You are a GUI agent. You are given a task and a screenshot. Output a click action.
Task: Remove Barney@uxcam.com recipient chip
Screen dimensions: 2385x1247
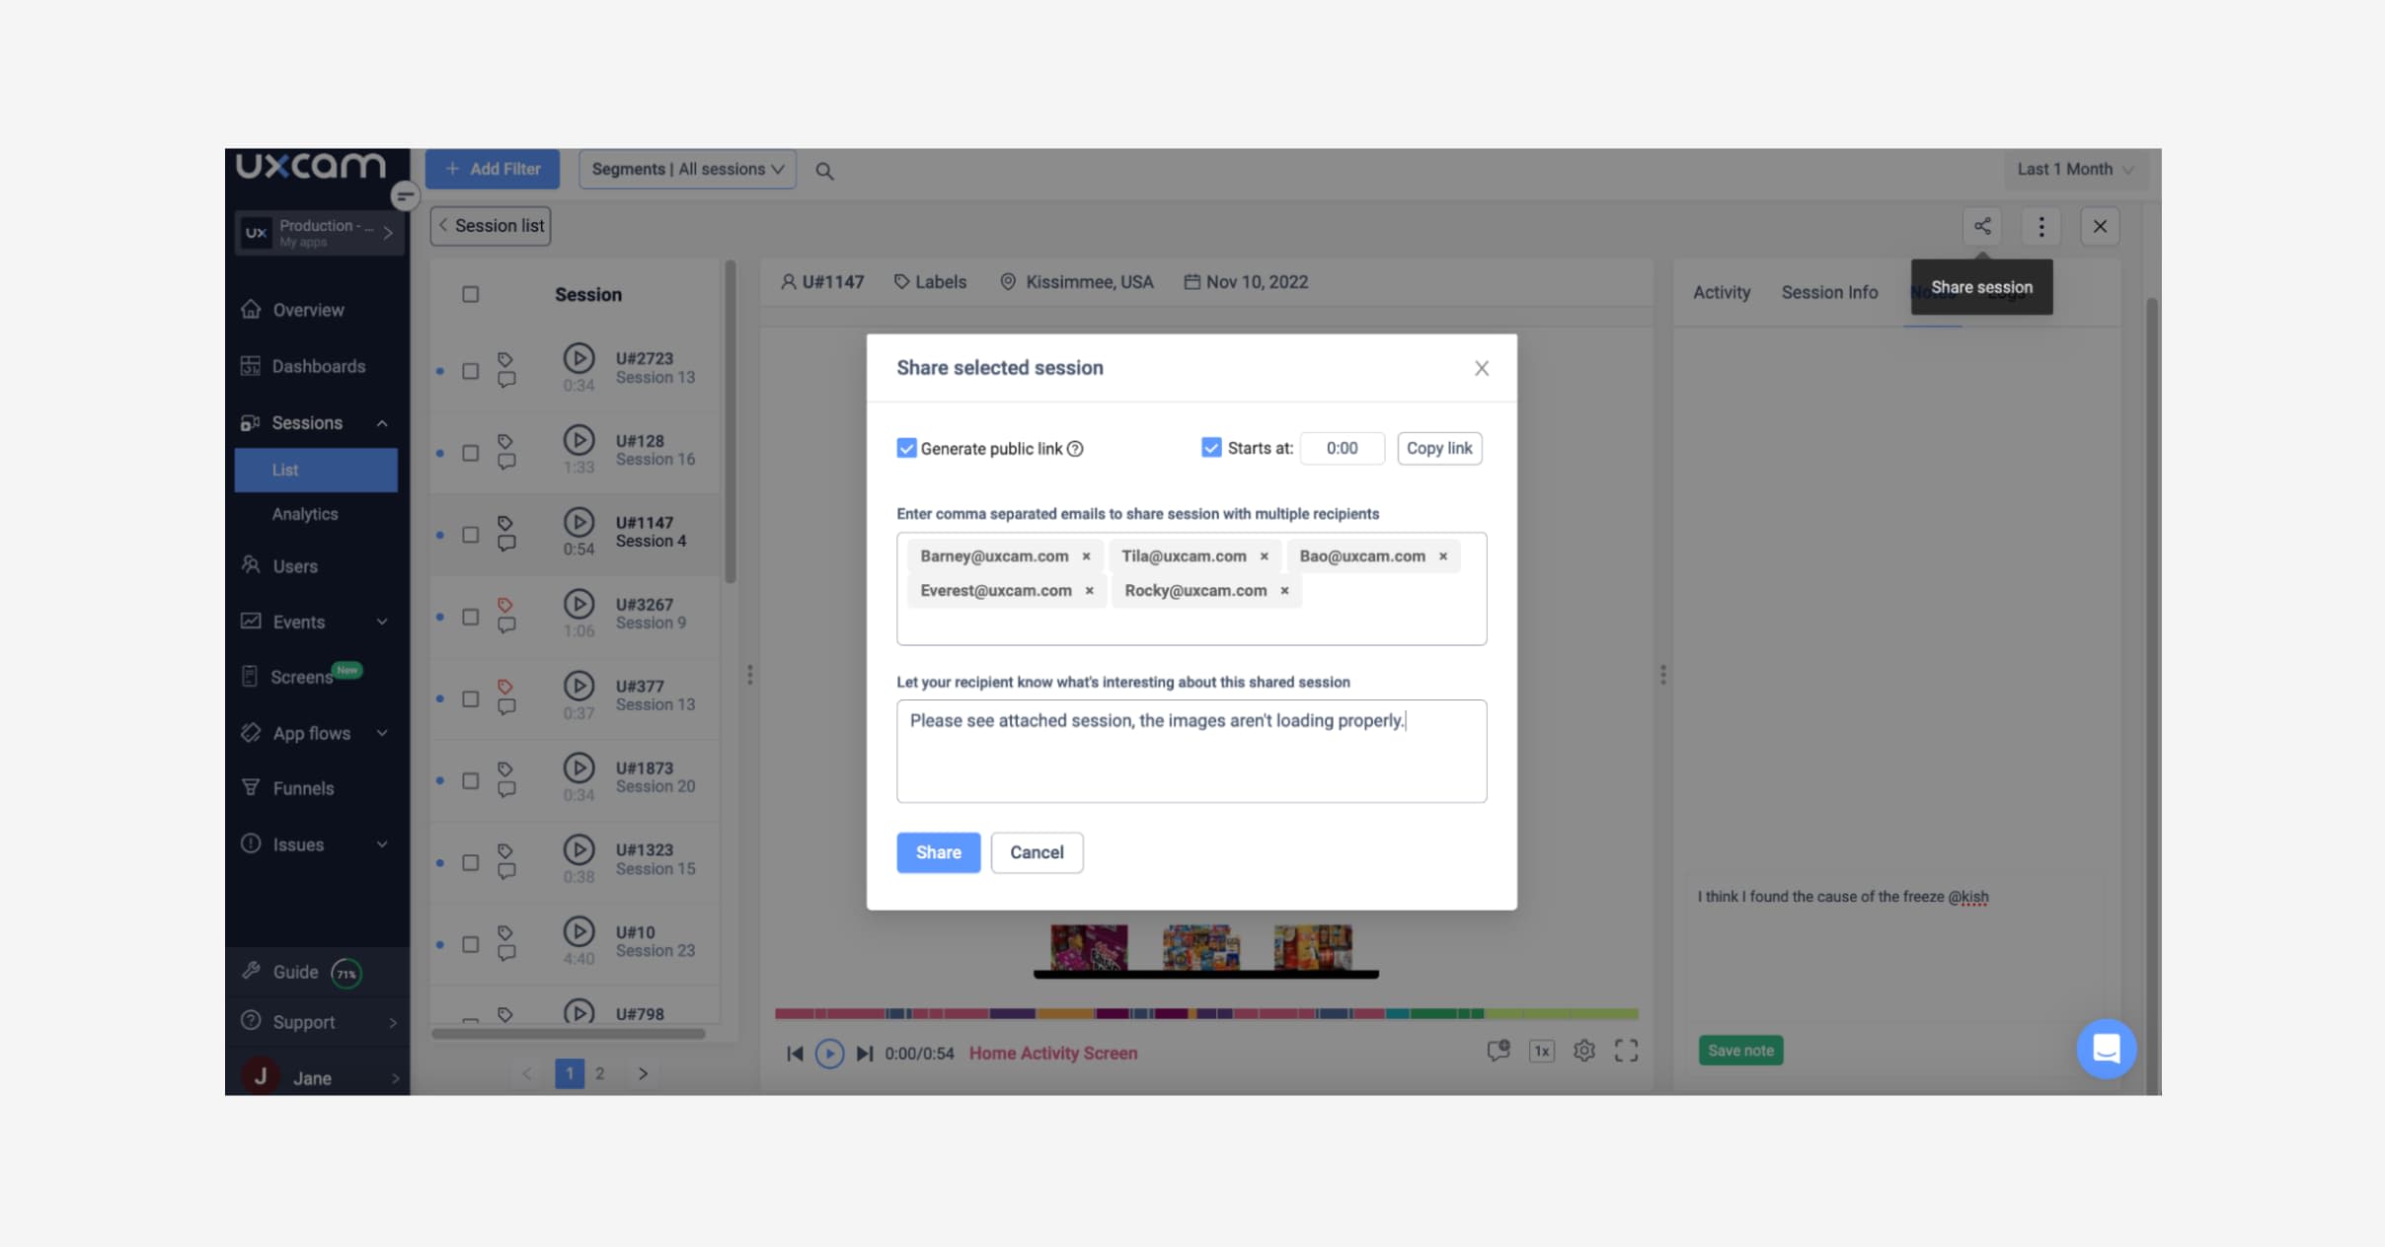tap(1086, 556)
